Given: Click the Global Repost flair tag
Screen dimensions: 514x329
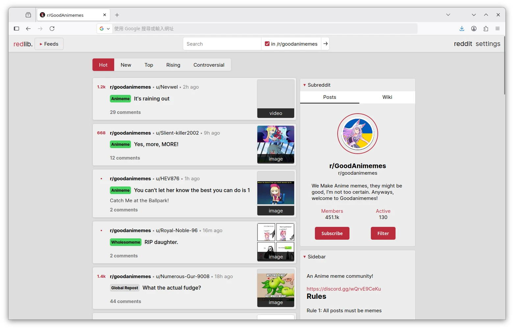Looking at the screenshot, I should (124, 288).
